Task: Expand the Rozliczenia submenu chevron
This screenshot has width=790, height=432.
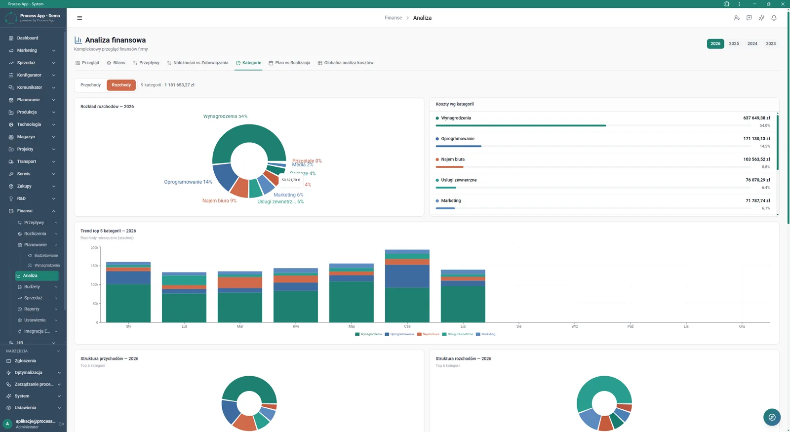Action: tap(56, 234)
